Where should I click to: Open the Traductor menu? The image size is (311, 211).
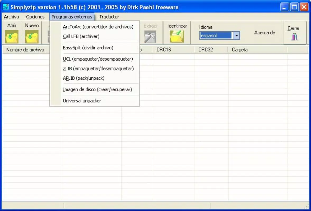(109, 17)
